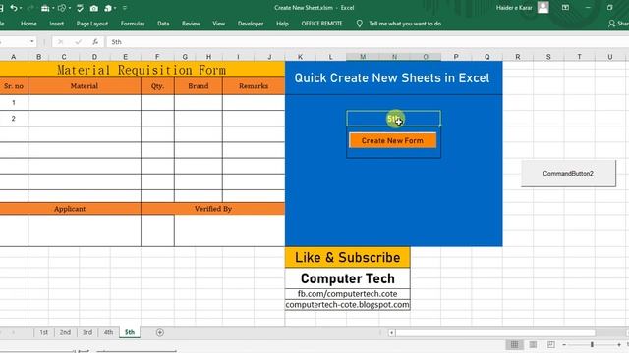
Task: Click the Material column header cell
Action: pyautogui.click(x=85, y=86)
